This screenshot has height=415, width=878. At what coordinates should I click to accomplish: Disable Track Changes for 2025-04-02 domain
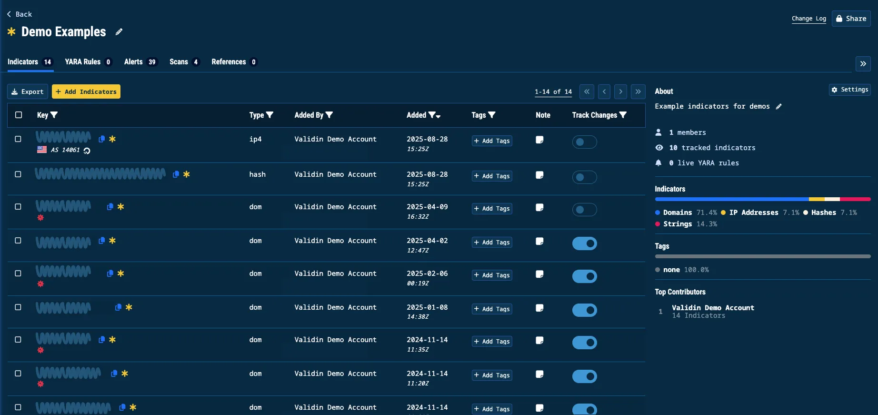(x=584, y=243)
